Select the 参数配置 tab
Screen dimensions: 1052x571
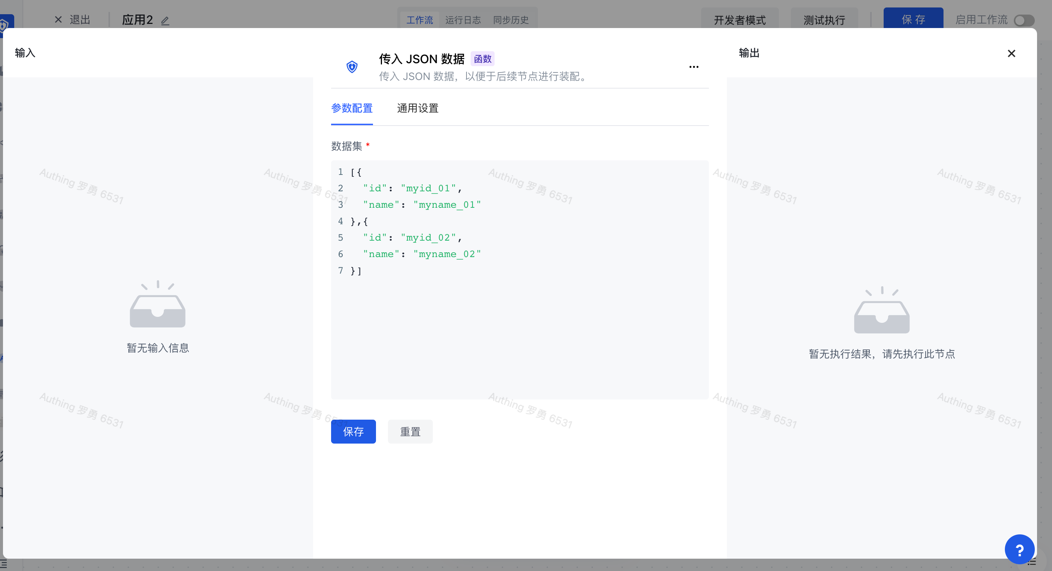[352, 108]
